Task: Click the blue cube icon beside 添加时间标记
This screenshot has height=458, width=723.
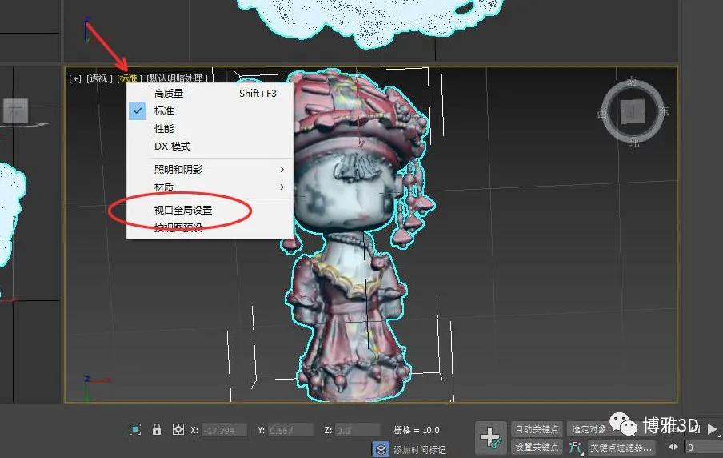Action: tap(381, 449)
